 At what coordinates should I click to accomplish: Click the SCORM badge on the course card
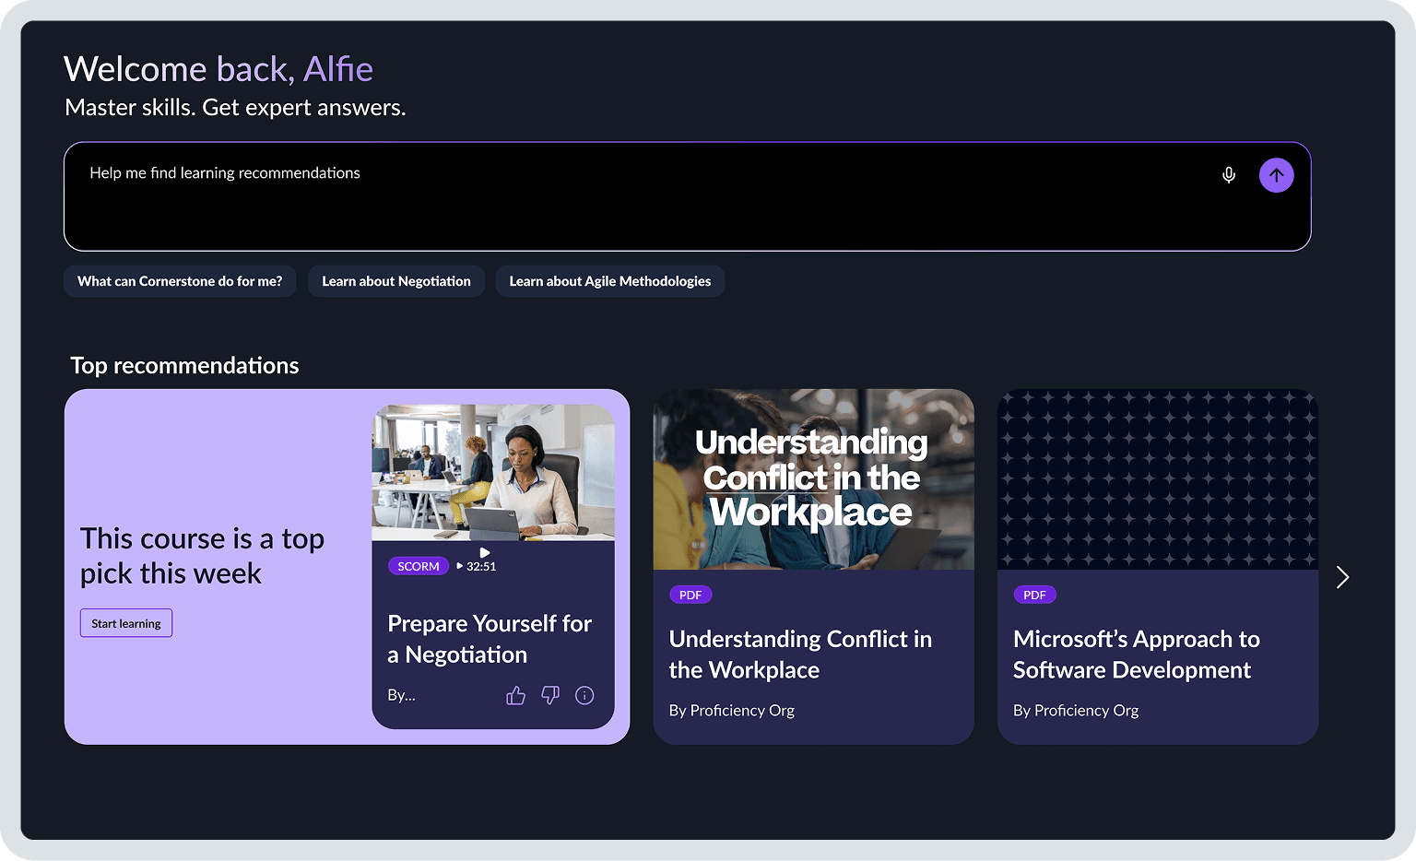(x=419, y=565)
